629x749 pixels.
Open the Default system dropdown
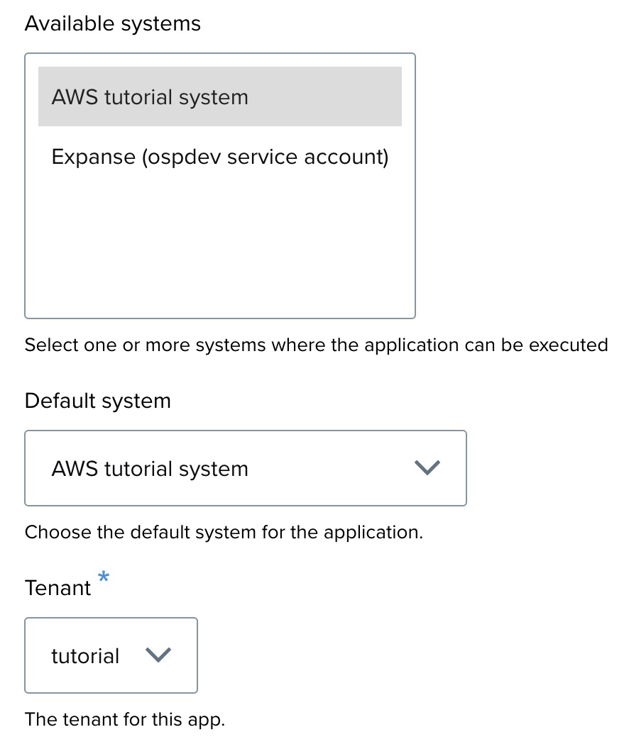pos(245,468)
